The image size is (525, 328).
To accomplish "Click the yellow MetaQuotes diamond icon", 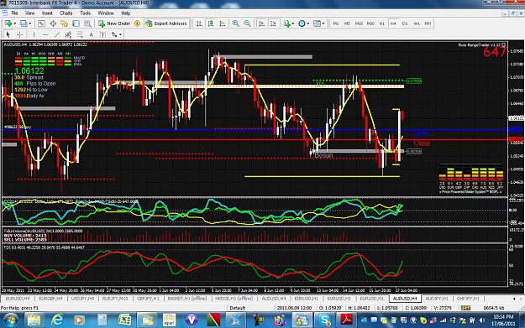I will [x=137, y=23].
